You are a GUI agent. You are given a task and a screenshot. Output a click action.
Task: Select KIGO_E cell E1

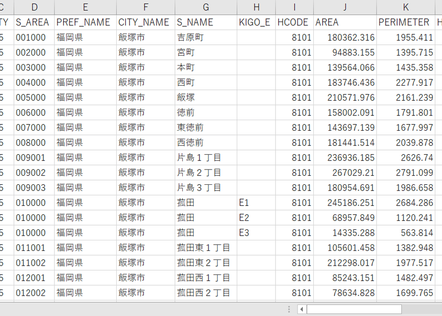pos(256,203)
